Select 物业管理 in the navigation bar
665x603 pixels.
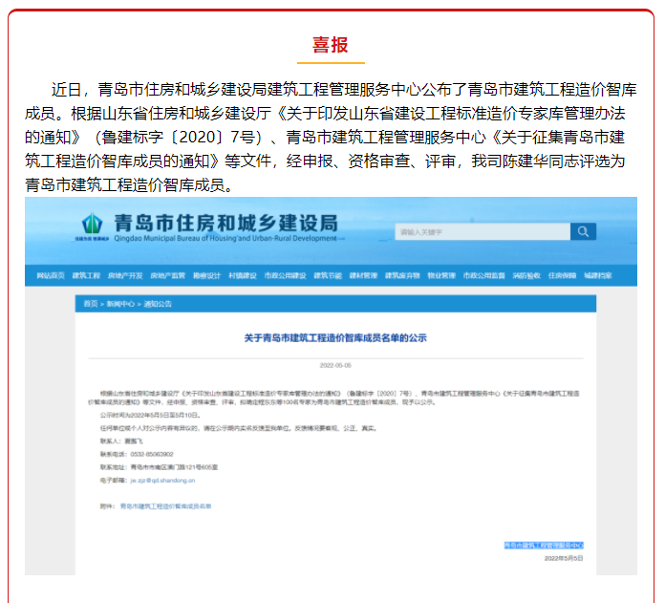click(441, 276)
